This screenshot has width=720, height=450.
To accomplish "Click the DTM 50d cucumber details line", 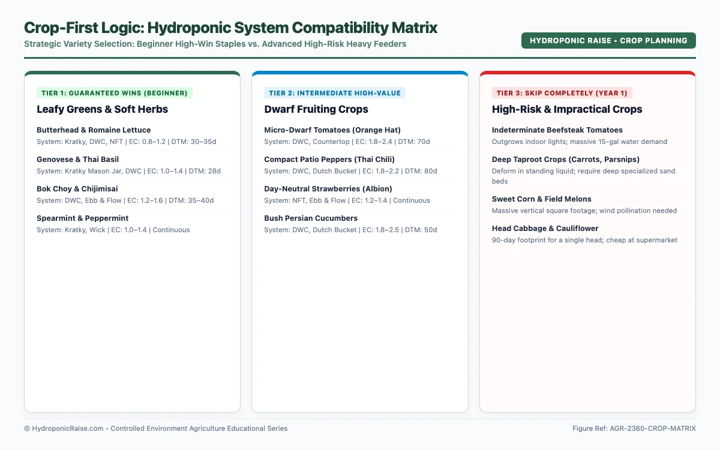I will (350, 230).
